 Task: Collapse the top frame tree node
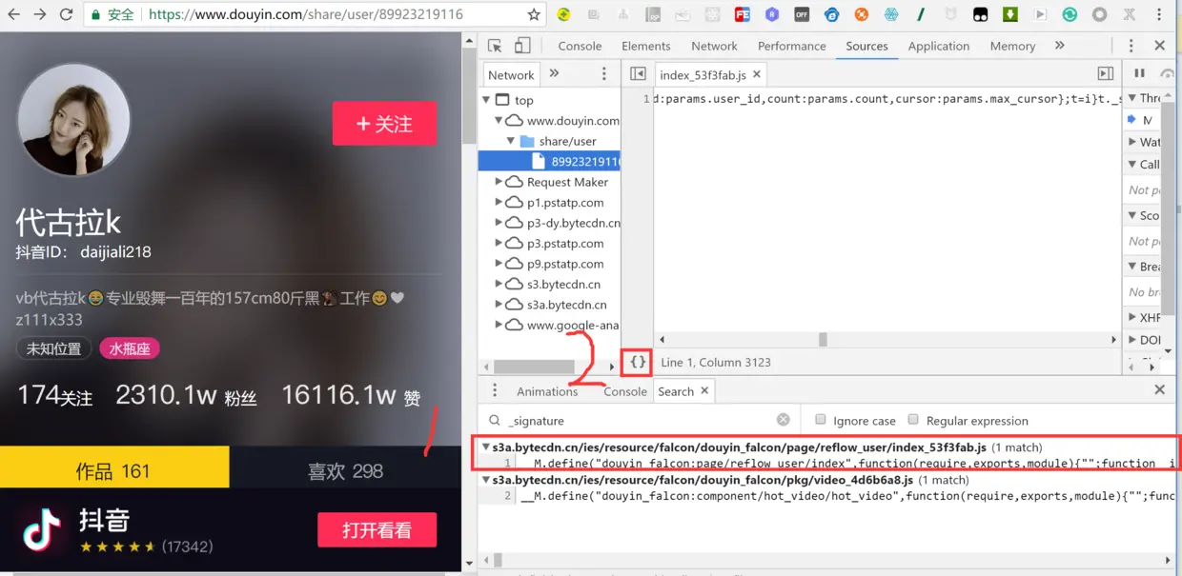[487, 100]
